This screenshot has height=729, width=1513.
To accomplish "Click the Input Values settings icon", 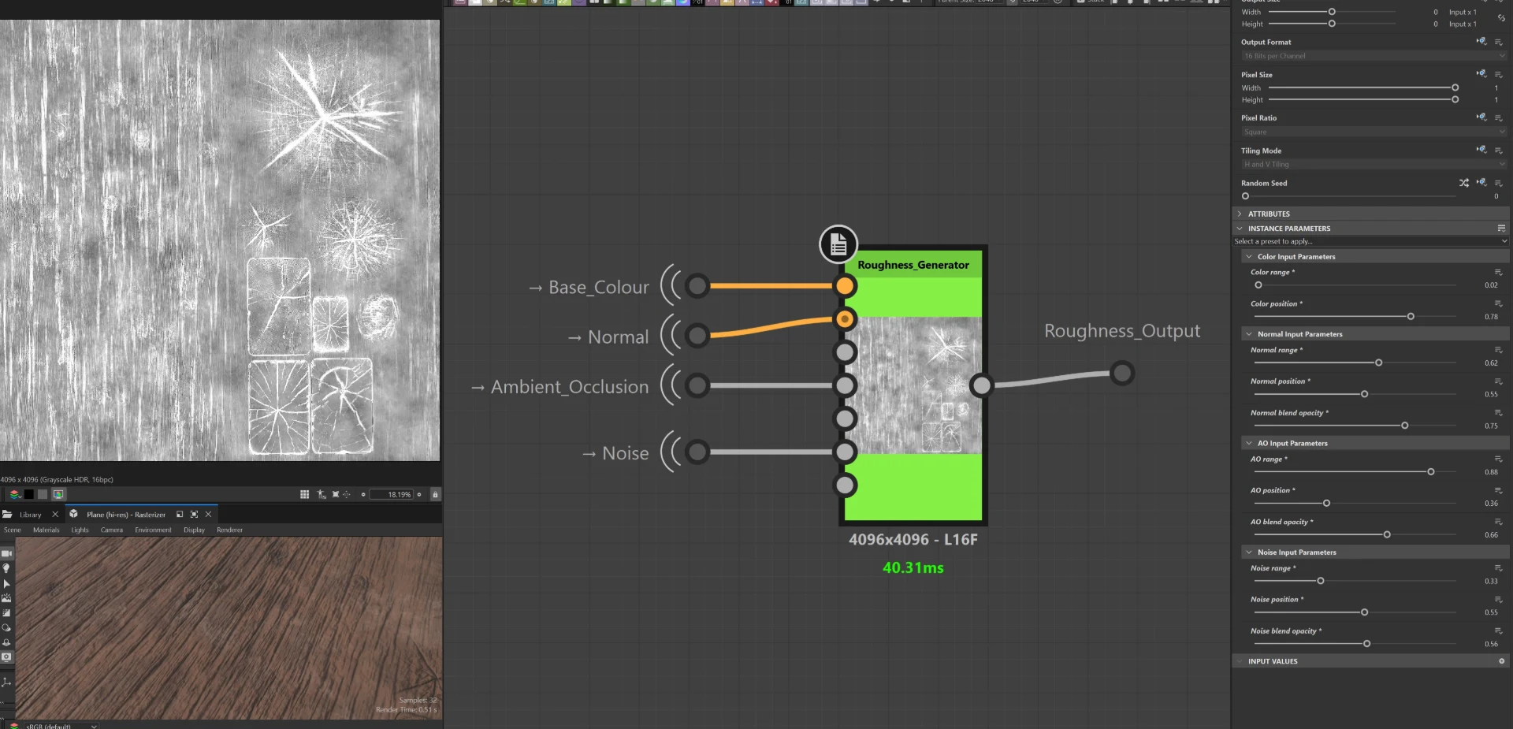I will [x=1501, y=661].
